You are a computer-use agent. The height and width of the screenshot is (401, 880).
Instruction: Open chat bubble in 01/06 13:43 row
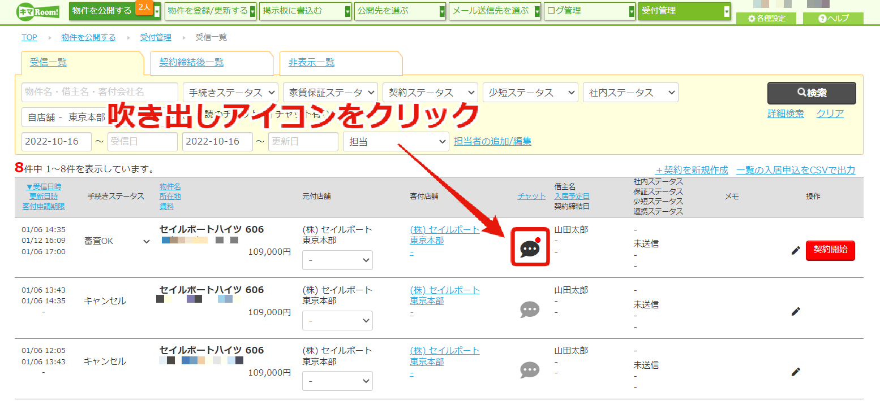[530, 310]
